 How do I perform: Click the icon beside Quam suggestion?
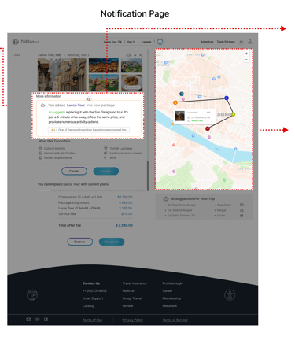242,216
